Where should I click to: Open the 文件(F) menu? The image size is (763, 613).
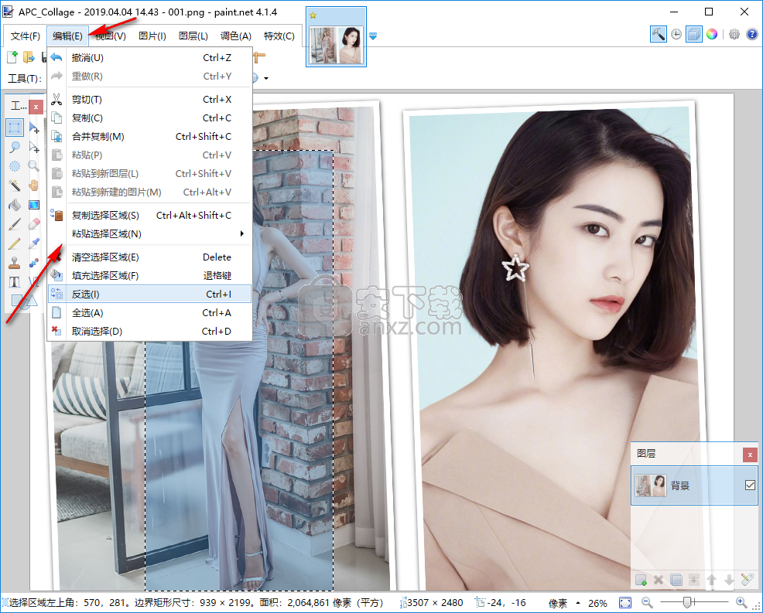pos(26,36)
